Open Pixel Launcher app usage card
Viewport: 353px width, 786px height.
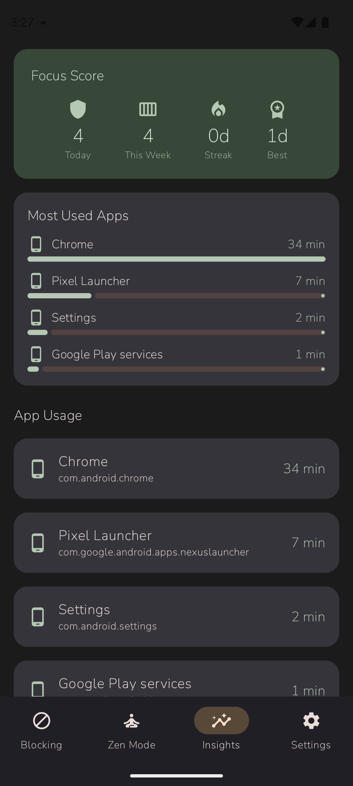[x=176, y=543]
